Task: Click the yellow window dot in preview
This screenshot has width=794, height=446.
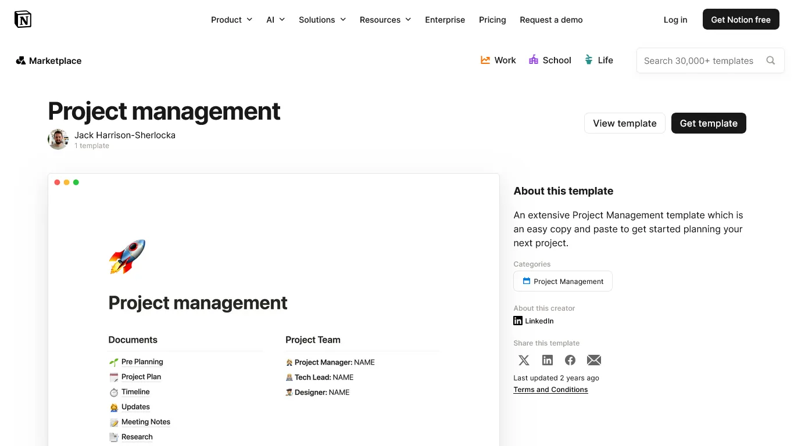Action: [66, 182]
